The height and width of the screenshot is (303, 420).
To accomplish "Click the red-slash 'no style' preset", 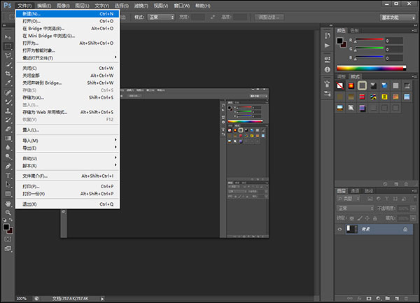I will [x=341, y=85].
